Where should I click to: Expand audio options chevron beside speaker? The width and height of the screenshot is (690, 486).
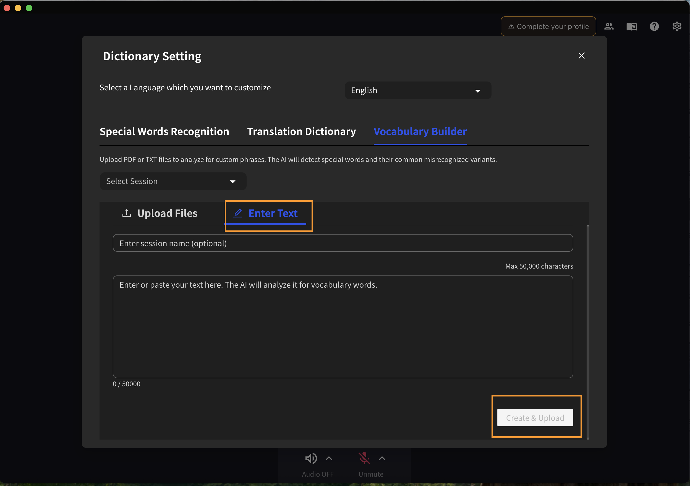point(329,458)
